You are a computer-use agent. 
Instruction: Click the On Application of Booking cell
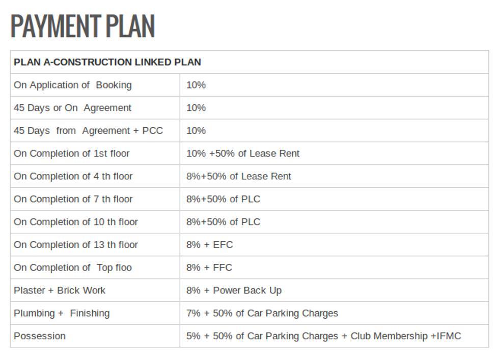pos(73,85)
